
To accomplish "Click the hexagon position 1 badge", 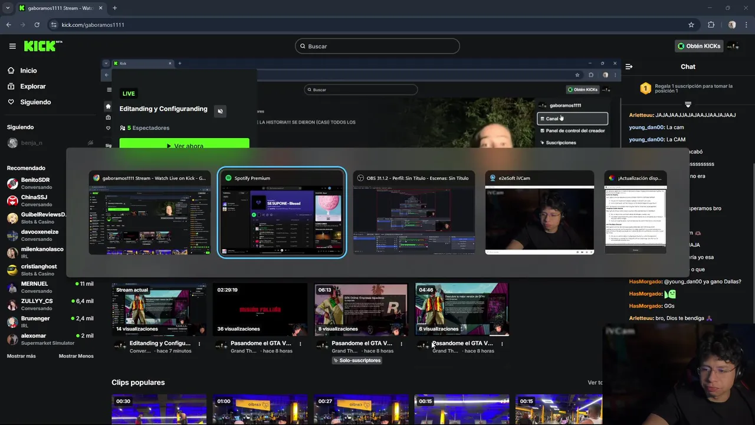I will pyautogui.click(x=645, y=89).
